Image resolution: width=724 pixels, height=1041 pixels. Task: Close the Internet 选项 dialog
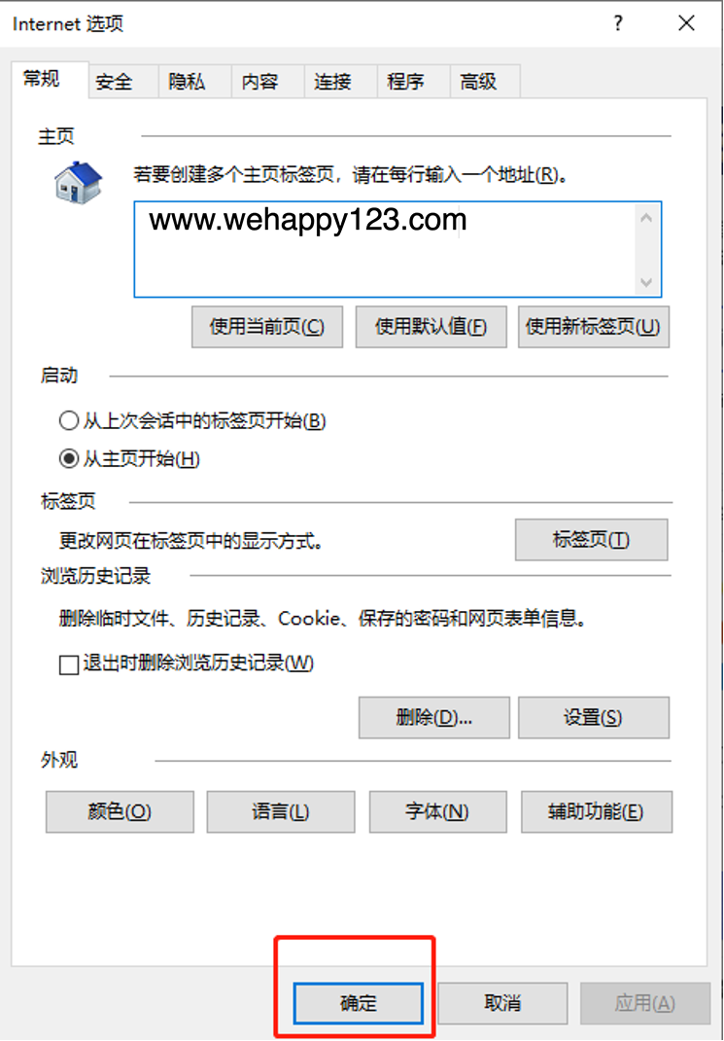pos(687,23)
